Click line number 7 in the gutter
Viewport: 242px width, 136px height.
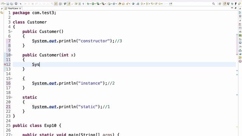pos(9,41)
